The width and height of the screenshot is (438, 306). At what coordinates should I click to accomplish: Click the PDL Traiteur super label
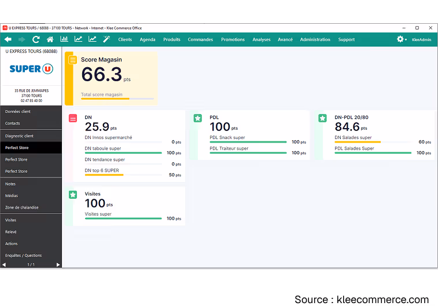(x=229, y=148)
